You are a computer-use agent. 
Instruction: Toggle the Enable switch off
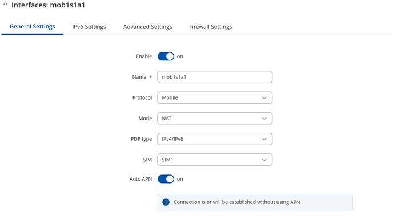click(x=166, y=56)
